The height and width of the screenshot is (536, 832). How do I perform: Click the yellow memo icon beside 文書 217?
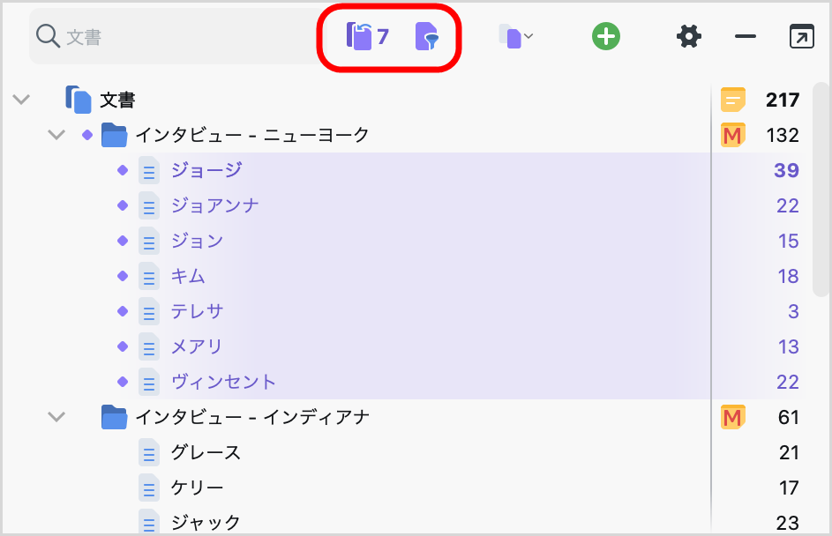(733, 100)
